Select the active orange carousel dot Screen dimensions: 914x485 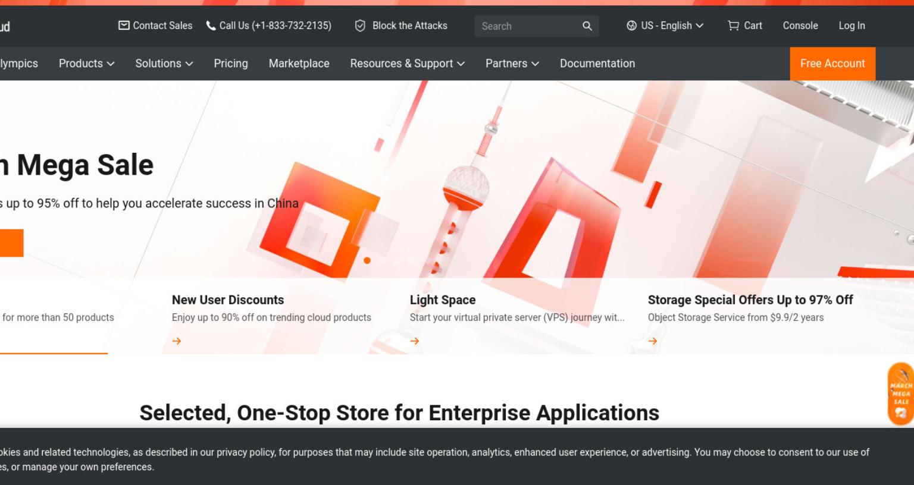coord(367,260)
